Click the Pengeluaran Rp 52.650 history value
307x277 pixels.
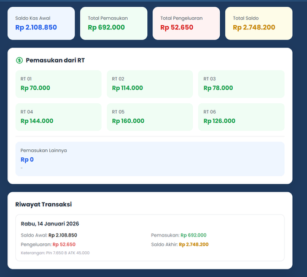[x=64, y=244]
